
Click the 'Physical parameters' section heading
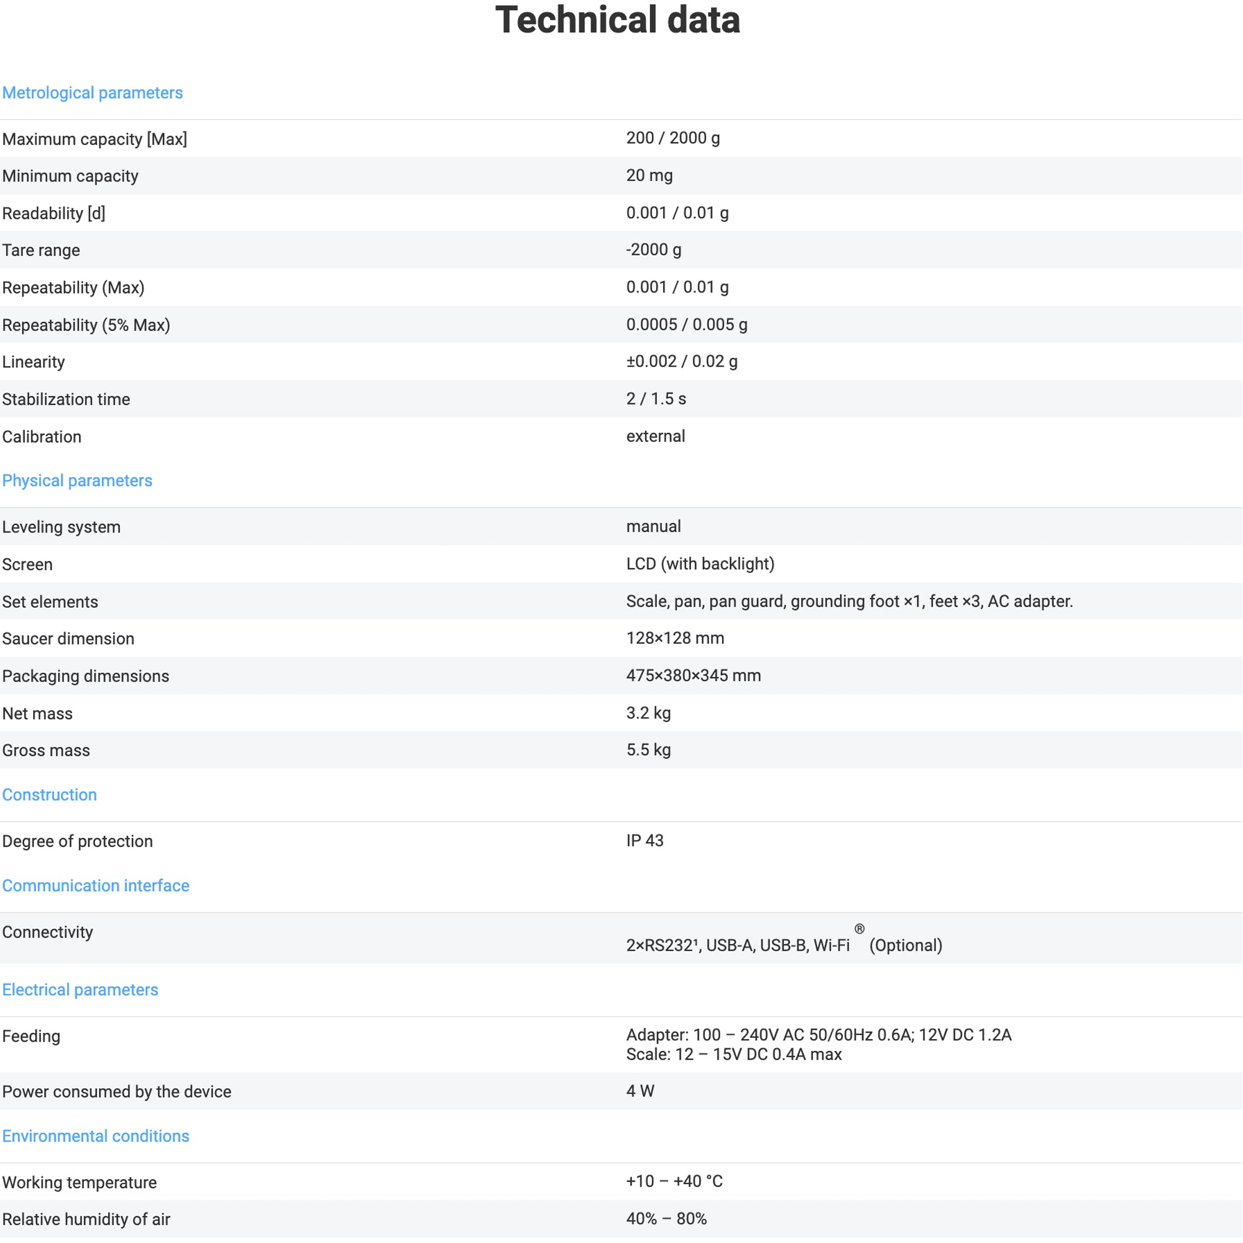click(x=77, y=480)
